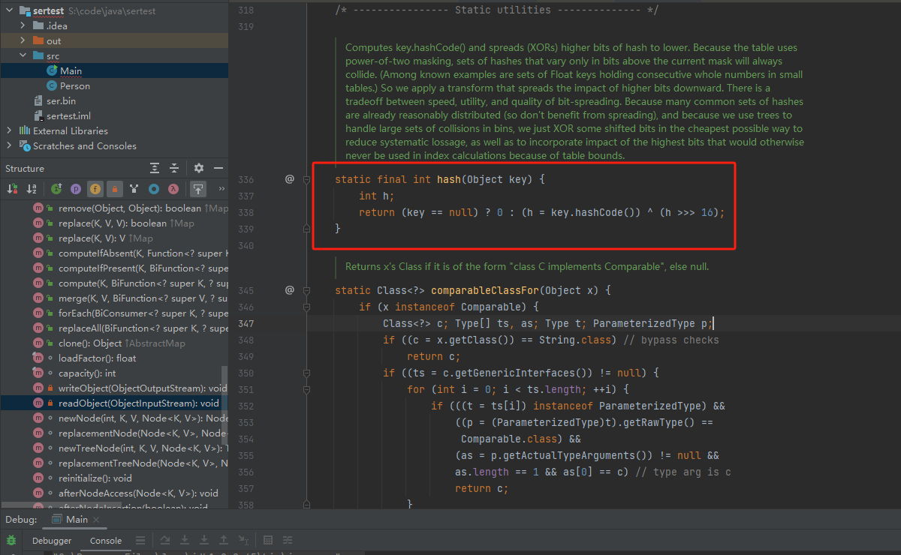Expand External Libraries node

click(x=9, y=130)
